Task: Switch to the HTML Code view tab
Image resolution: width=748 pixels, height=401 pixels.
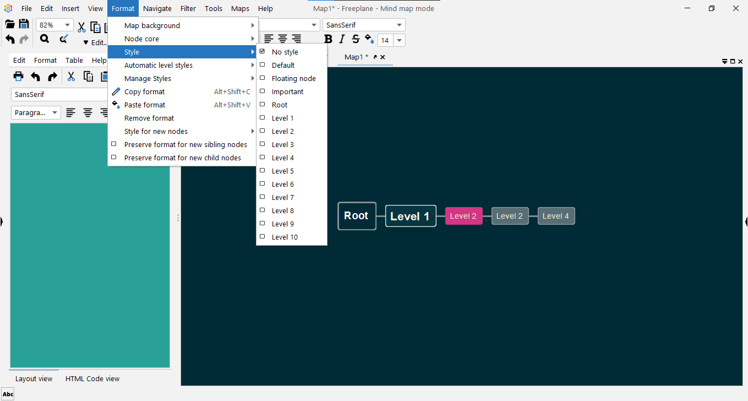Action: tap(92, 378)
